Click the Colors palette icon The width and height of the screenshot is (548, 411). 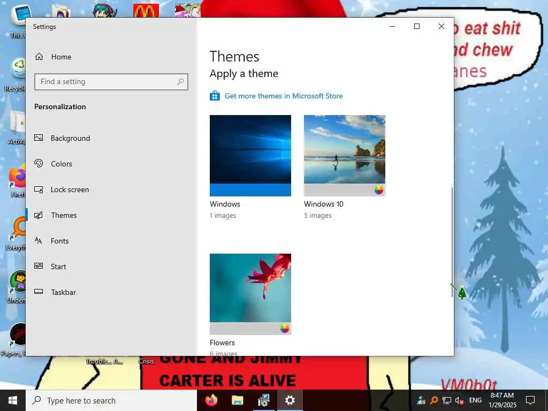[39, 163]
